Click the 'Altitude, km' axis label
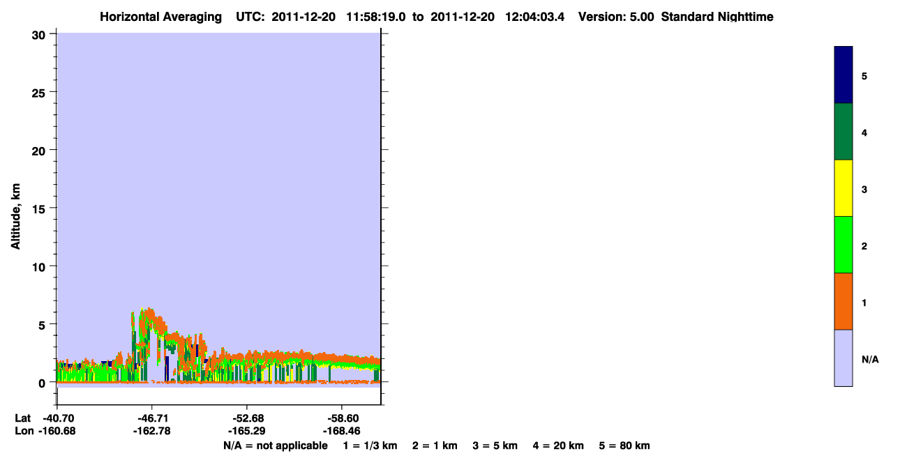907x465 pixels. pyautogui.click(x=15, y=218)
